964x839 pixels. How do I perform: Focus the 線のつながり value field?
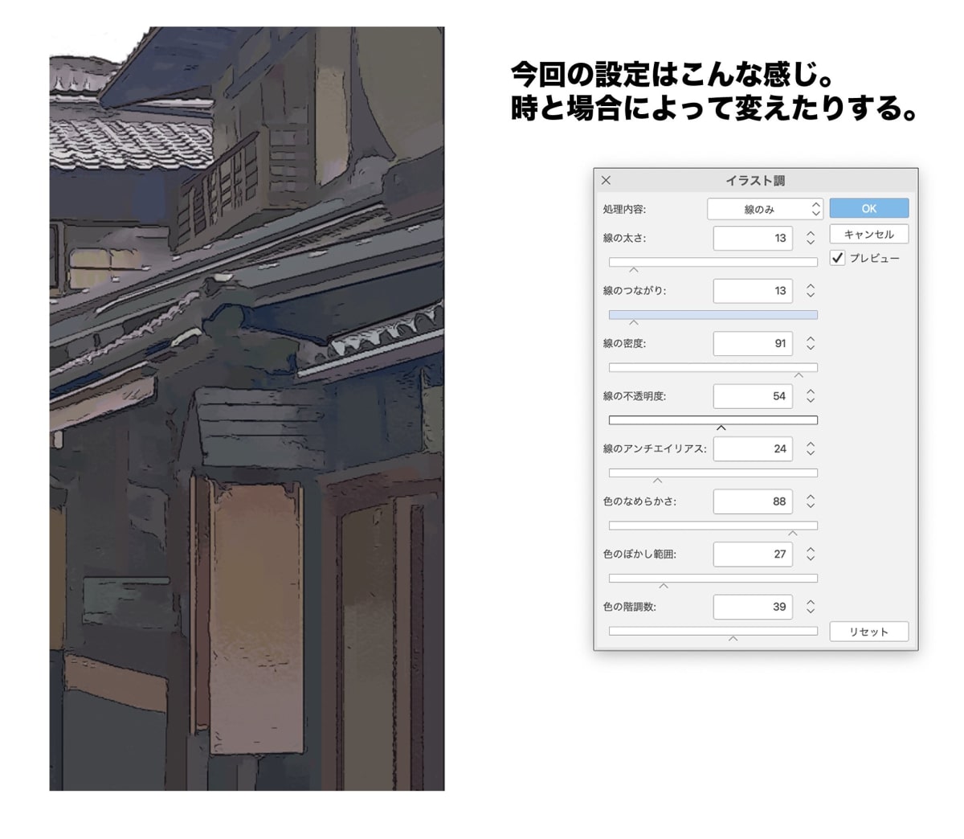coord(753,291)
